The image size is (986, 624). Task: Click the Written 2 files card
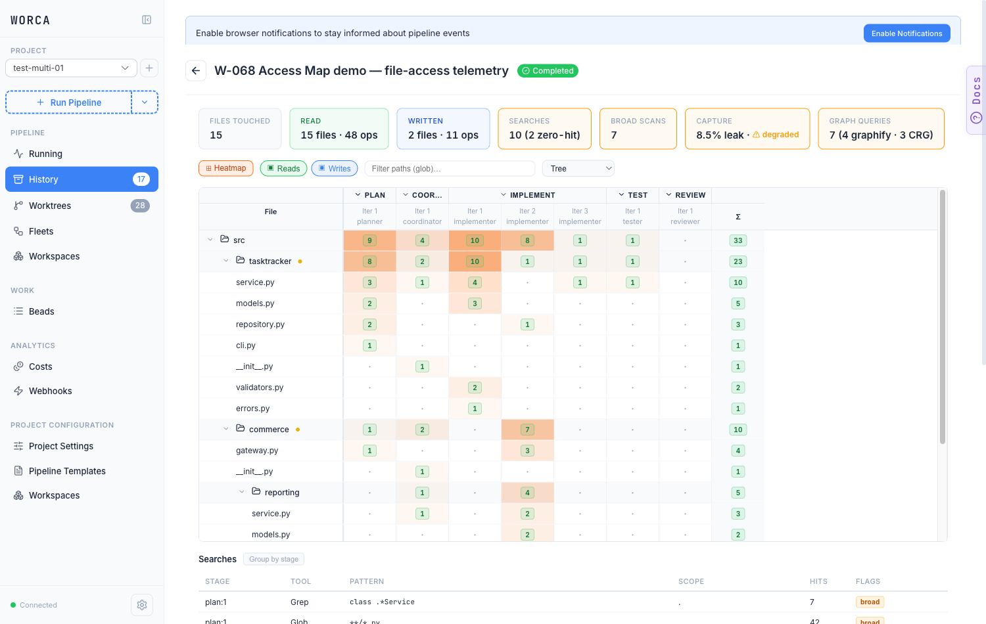point(443,129)
